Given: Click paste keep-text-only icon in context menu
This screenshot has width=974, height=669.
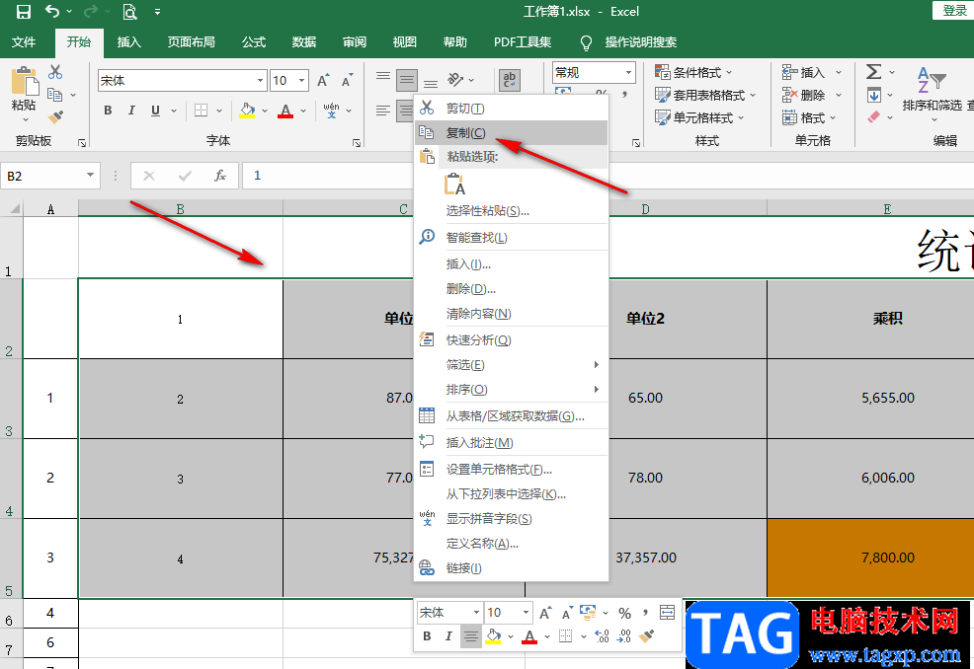Looking at the screenshot, I should tap(454, 185).
